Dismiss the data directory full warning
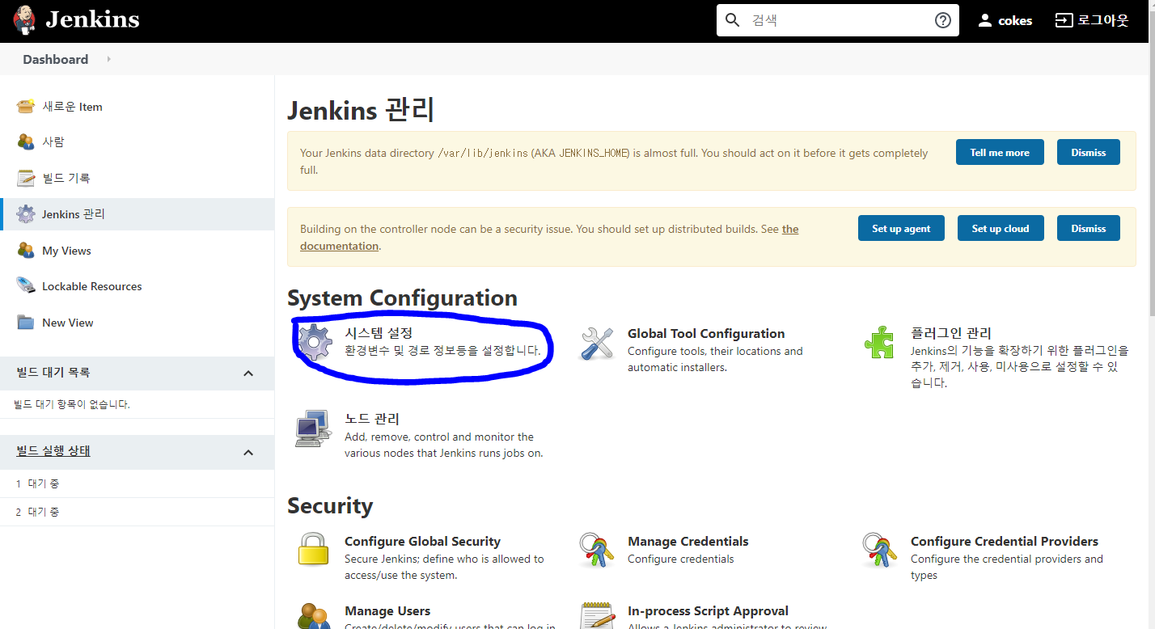 point(1089,152)
